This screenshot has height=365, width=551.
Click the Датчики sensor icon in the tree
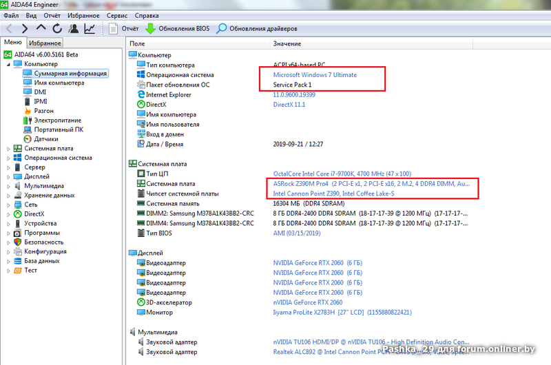point(28,139)
